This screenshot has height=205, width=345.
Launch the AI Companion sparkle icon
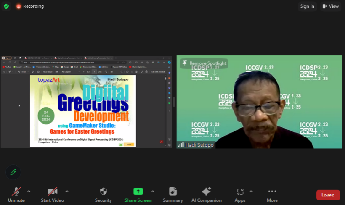coord(206,192)
